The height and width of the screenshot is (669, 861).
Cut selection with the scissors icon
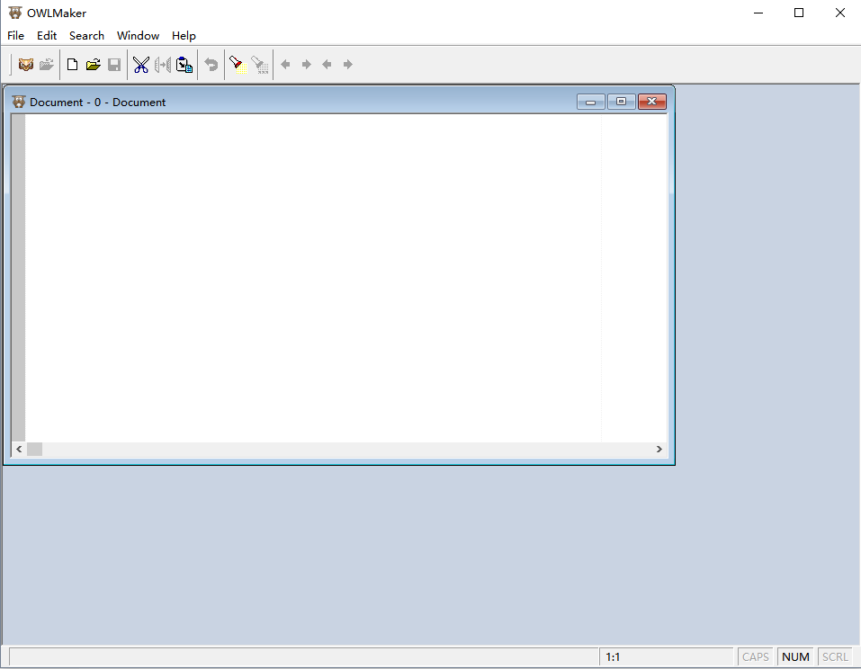click(141, 65)
